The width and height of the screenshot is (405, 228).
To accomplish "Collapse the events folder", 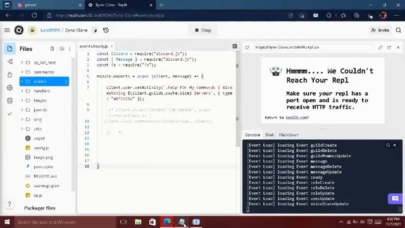I will 22,82.
